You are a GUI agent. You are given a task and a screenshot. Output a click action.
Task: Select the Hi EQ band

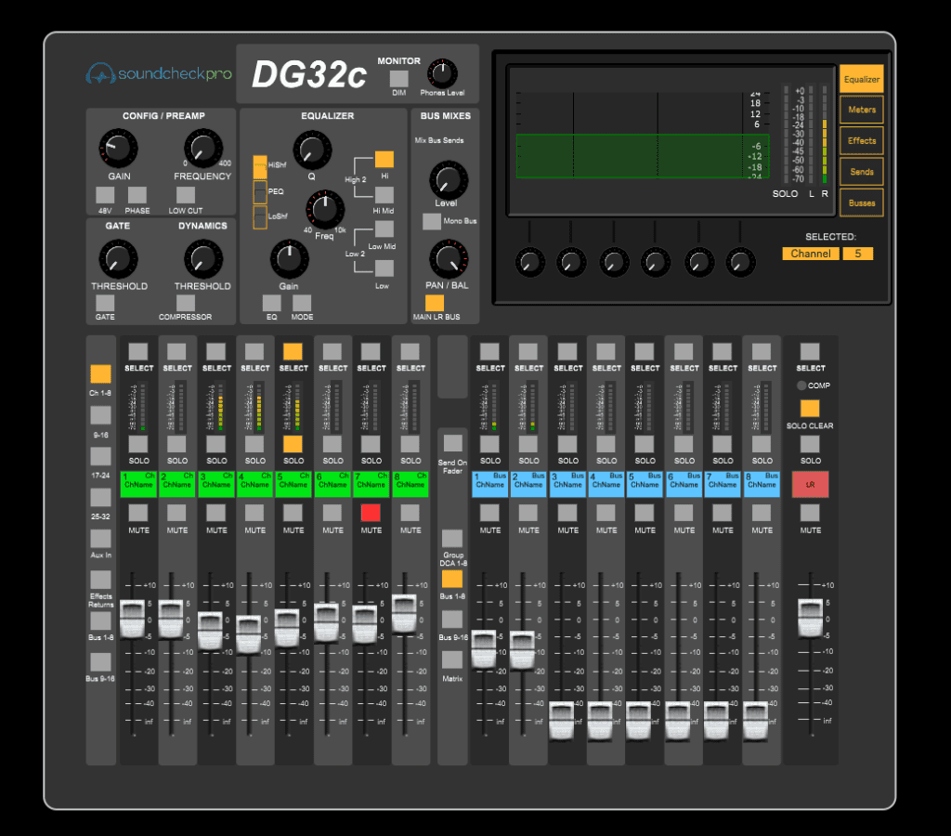(x=384, y=160)
